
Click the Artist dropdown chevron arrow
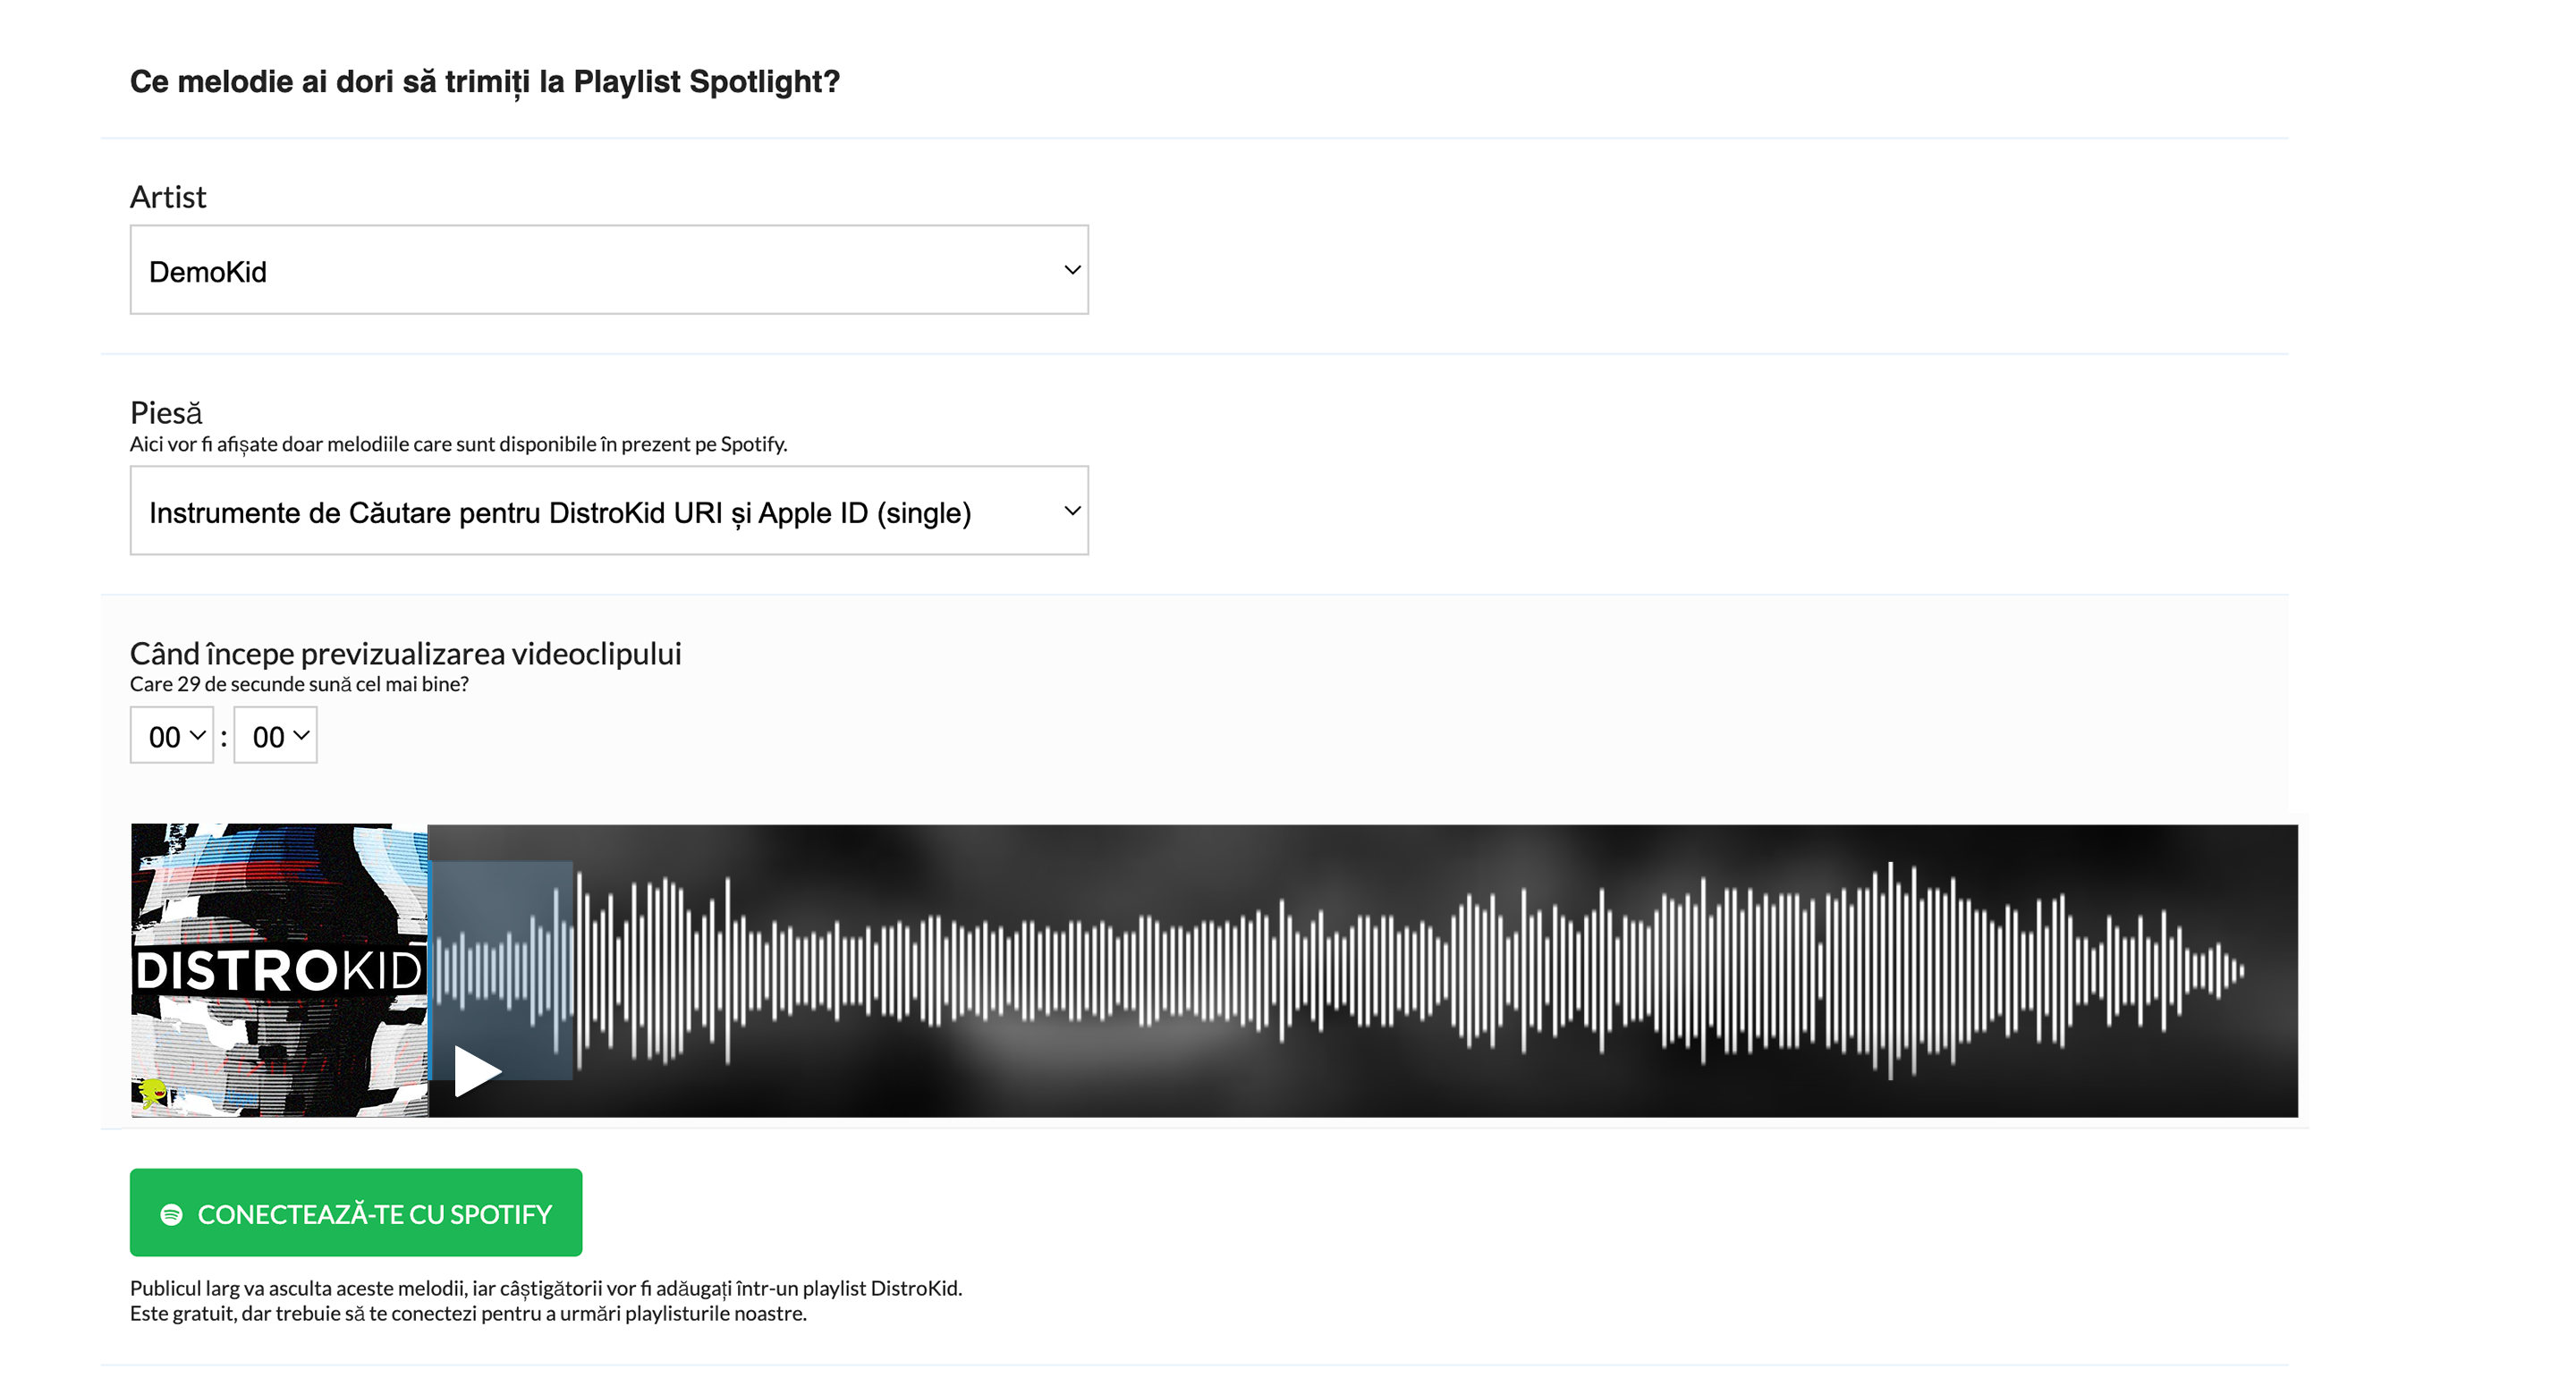[1072, 270]
